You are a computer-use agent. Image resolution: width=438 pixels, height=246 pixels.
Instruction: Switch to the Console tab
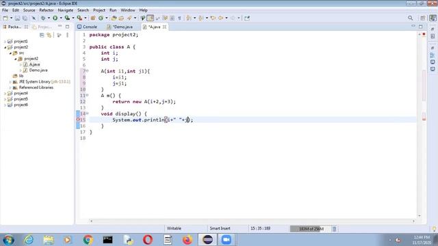[87, 27]
